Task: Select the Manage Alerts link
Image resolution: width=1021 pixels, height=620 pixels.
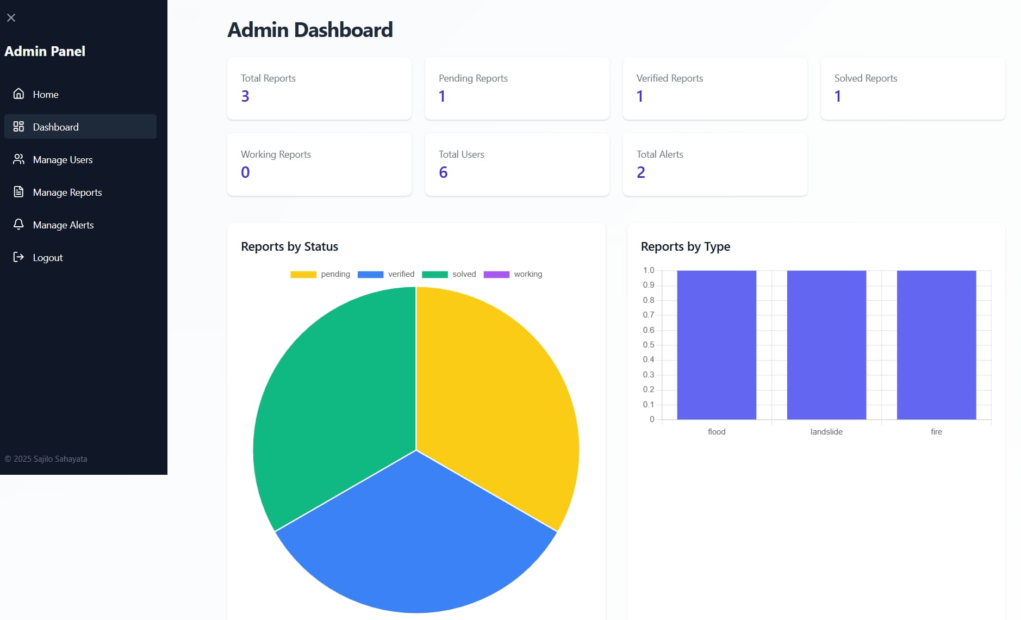Action: click(x=80, y=225)
